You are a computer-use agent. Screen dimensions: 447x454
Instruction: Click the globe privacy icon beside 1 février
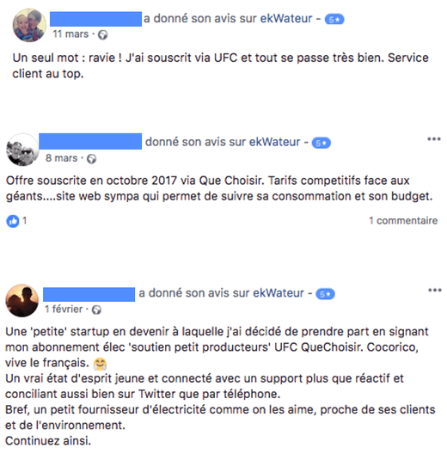coord(96,310)
